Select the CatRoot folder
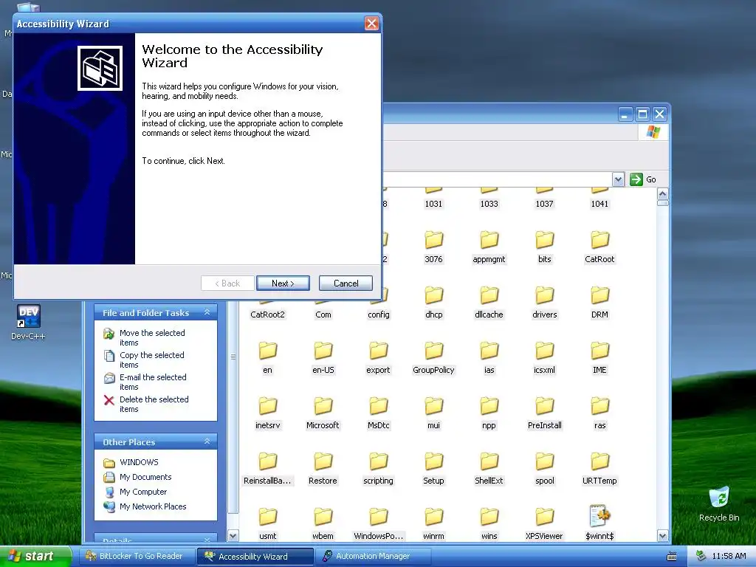Image resolution: width=756 pixels, height=567 pixels. point(599,247)
